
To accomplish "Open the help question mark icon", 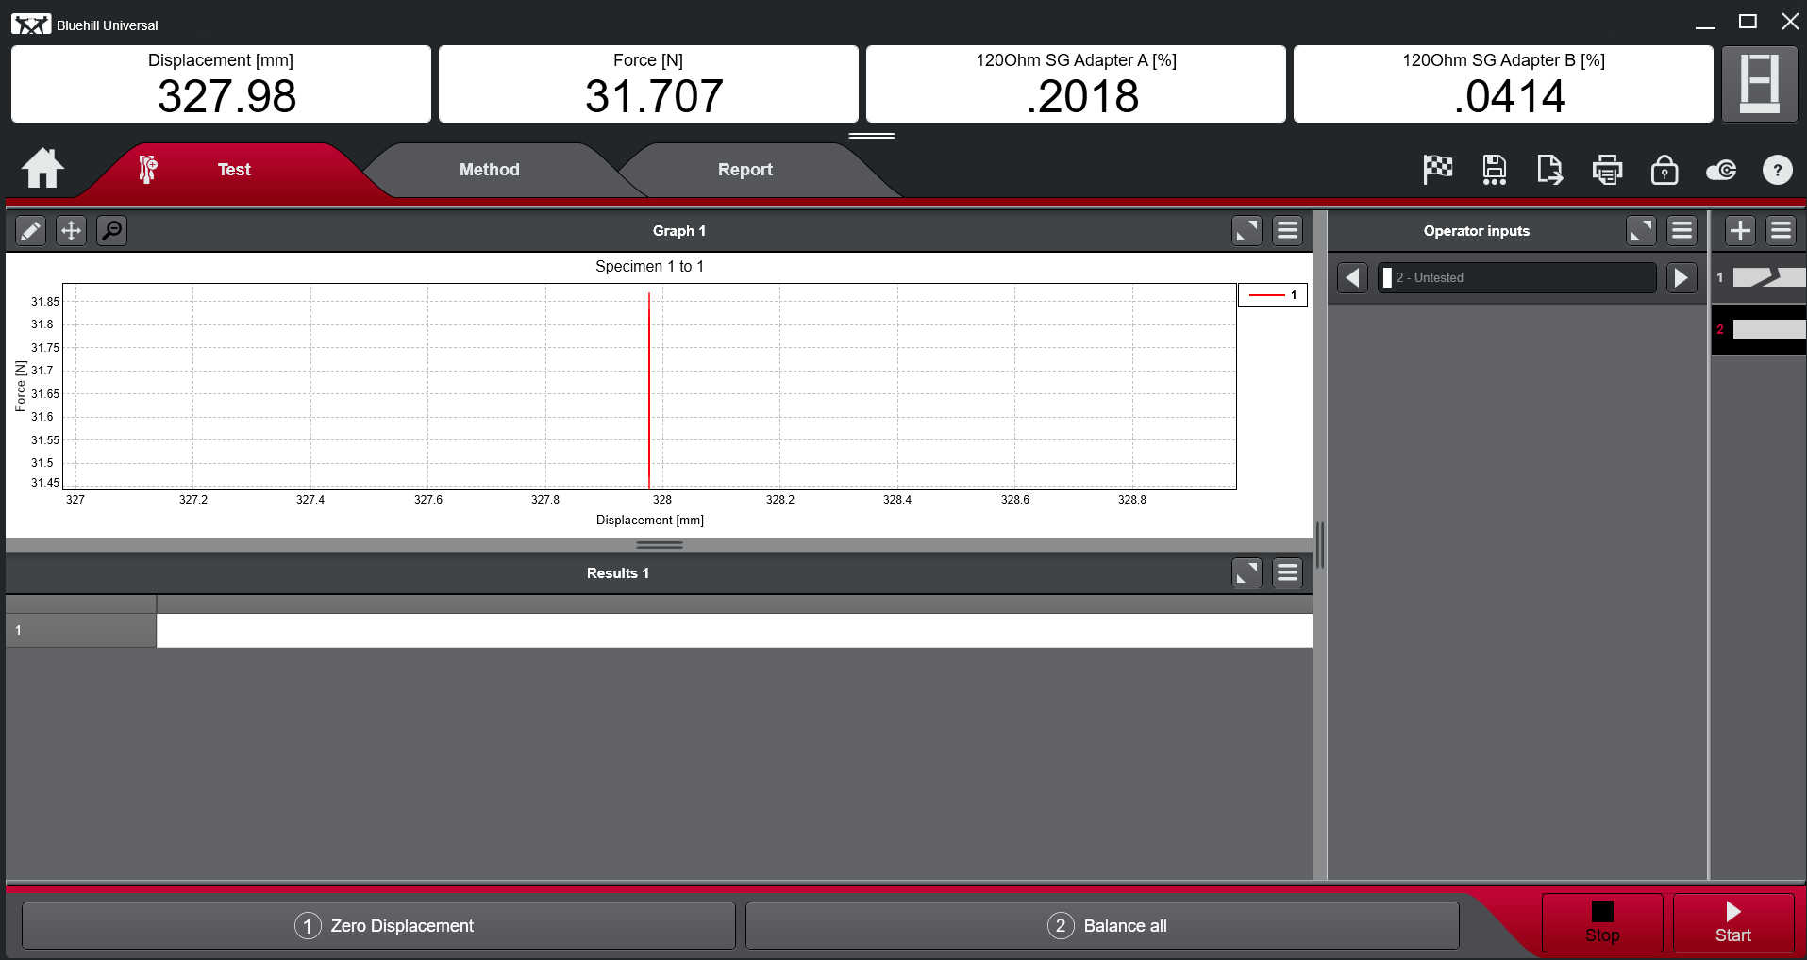I will point(1777,170).
